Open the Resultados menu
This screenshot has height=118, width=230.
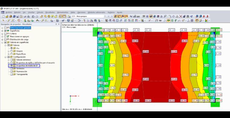pyautogui.click(x=50, y=12)
